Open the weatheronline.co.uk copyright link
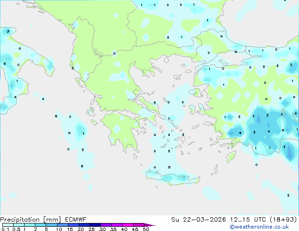This screenshot has width=299, height=231. point(259,227)
